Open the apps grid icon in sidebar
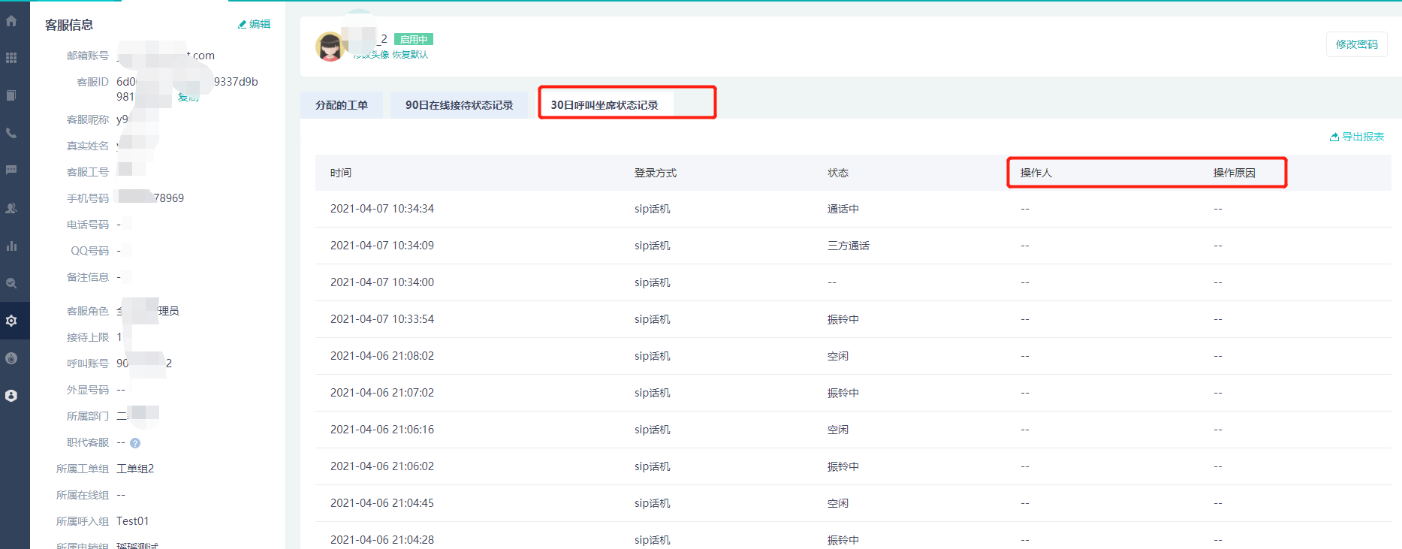Viewport: 1402px width, 549px height. click(11, 58)
